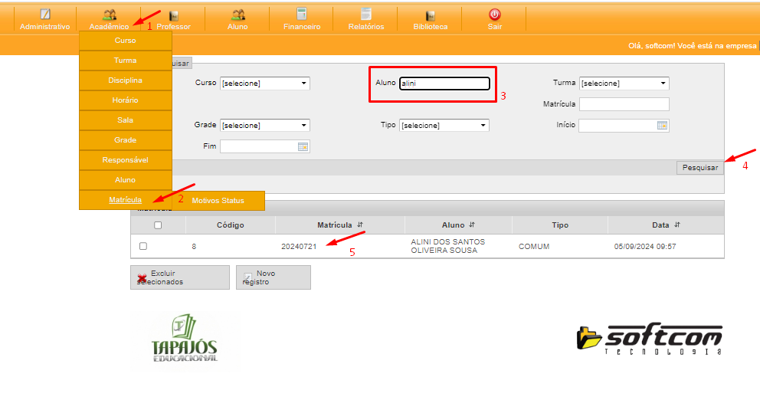The height and width of the screenshot is (410, 760).
Task: Expand the Grade dropdown
Action: [x=303, y=126]
